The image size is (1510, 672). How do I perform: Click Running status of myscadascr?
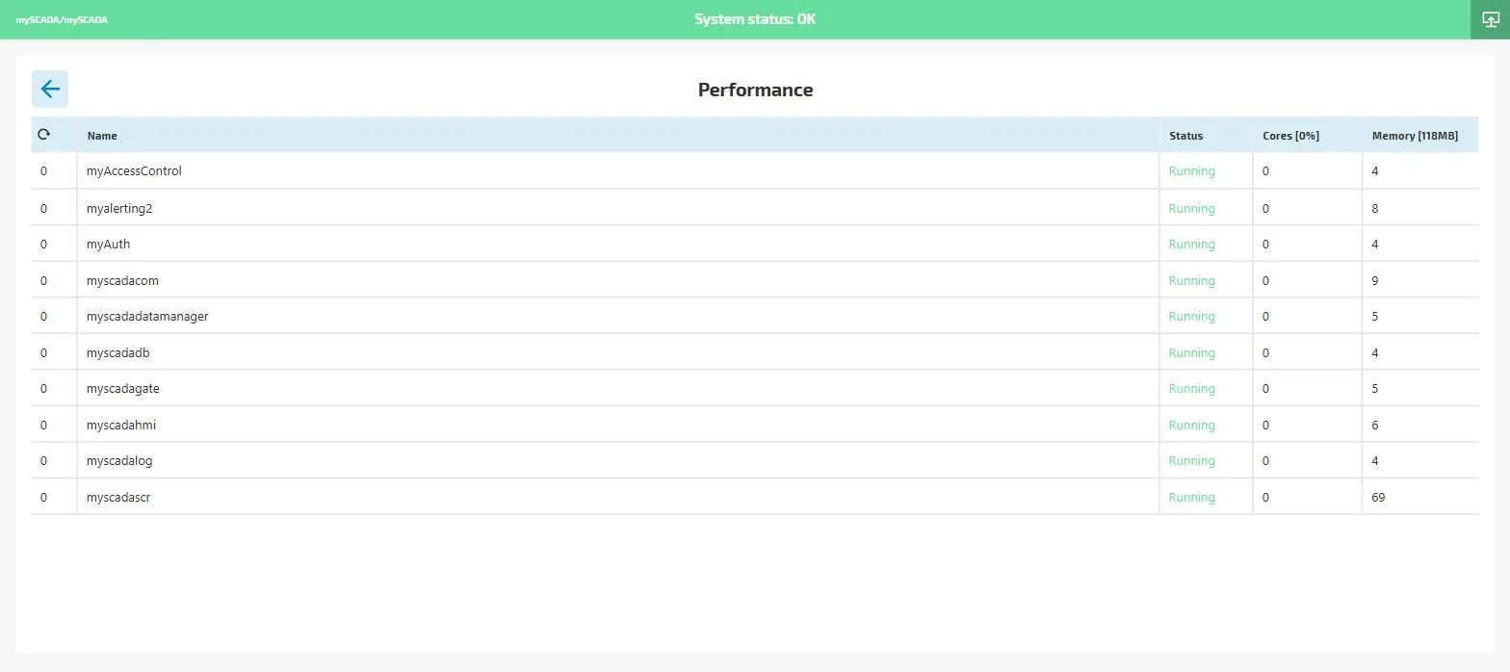pyautogui.click(x=1191, y=498)
